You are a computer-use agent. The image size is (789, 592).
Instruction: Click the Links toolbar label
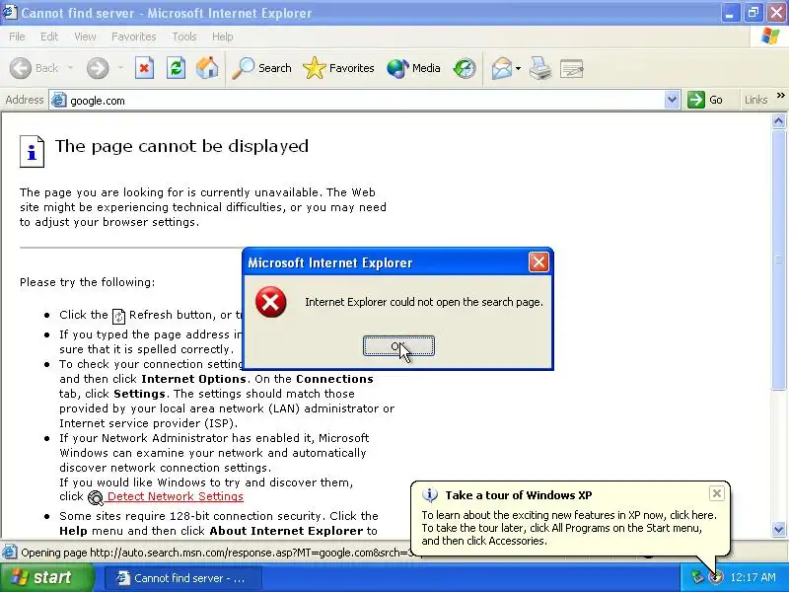(x=755, y=100)
